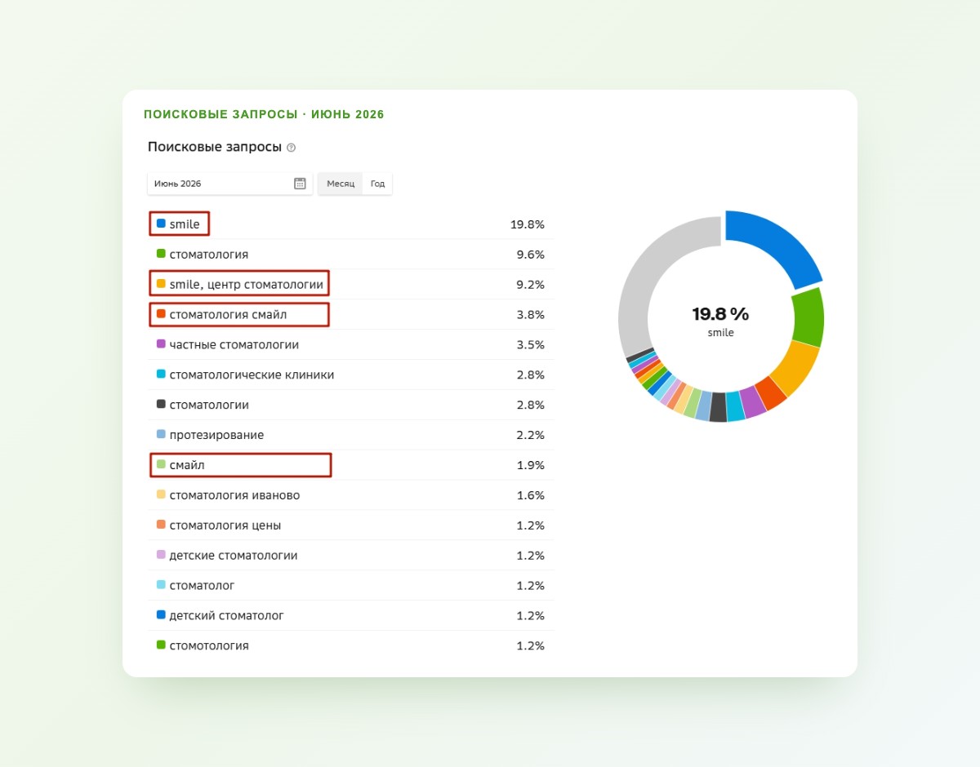Click the light blue swatch for протезирование
The width and height of the screenshot is (980, 767).
click(161, 435)
